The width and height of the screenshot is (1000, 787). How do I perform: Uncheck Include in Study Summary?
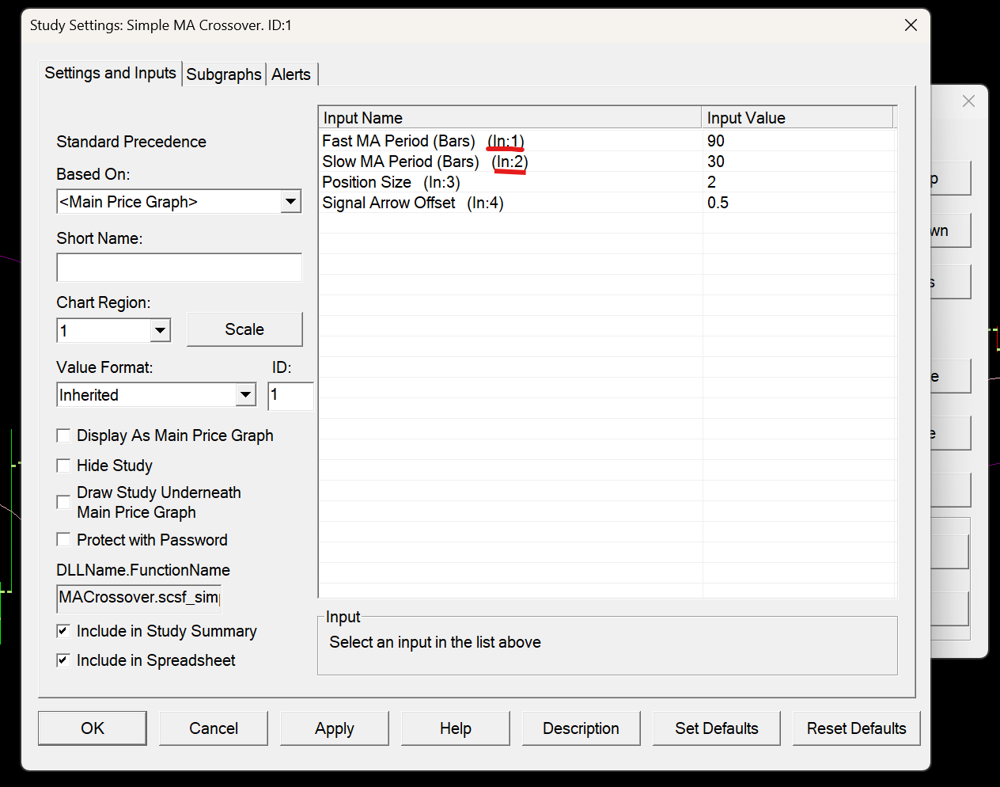(x=64, y=631)
